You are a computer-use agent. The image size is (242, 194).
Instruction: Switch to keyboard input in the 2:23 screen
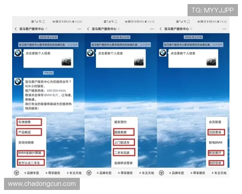[x=17, y=173]
